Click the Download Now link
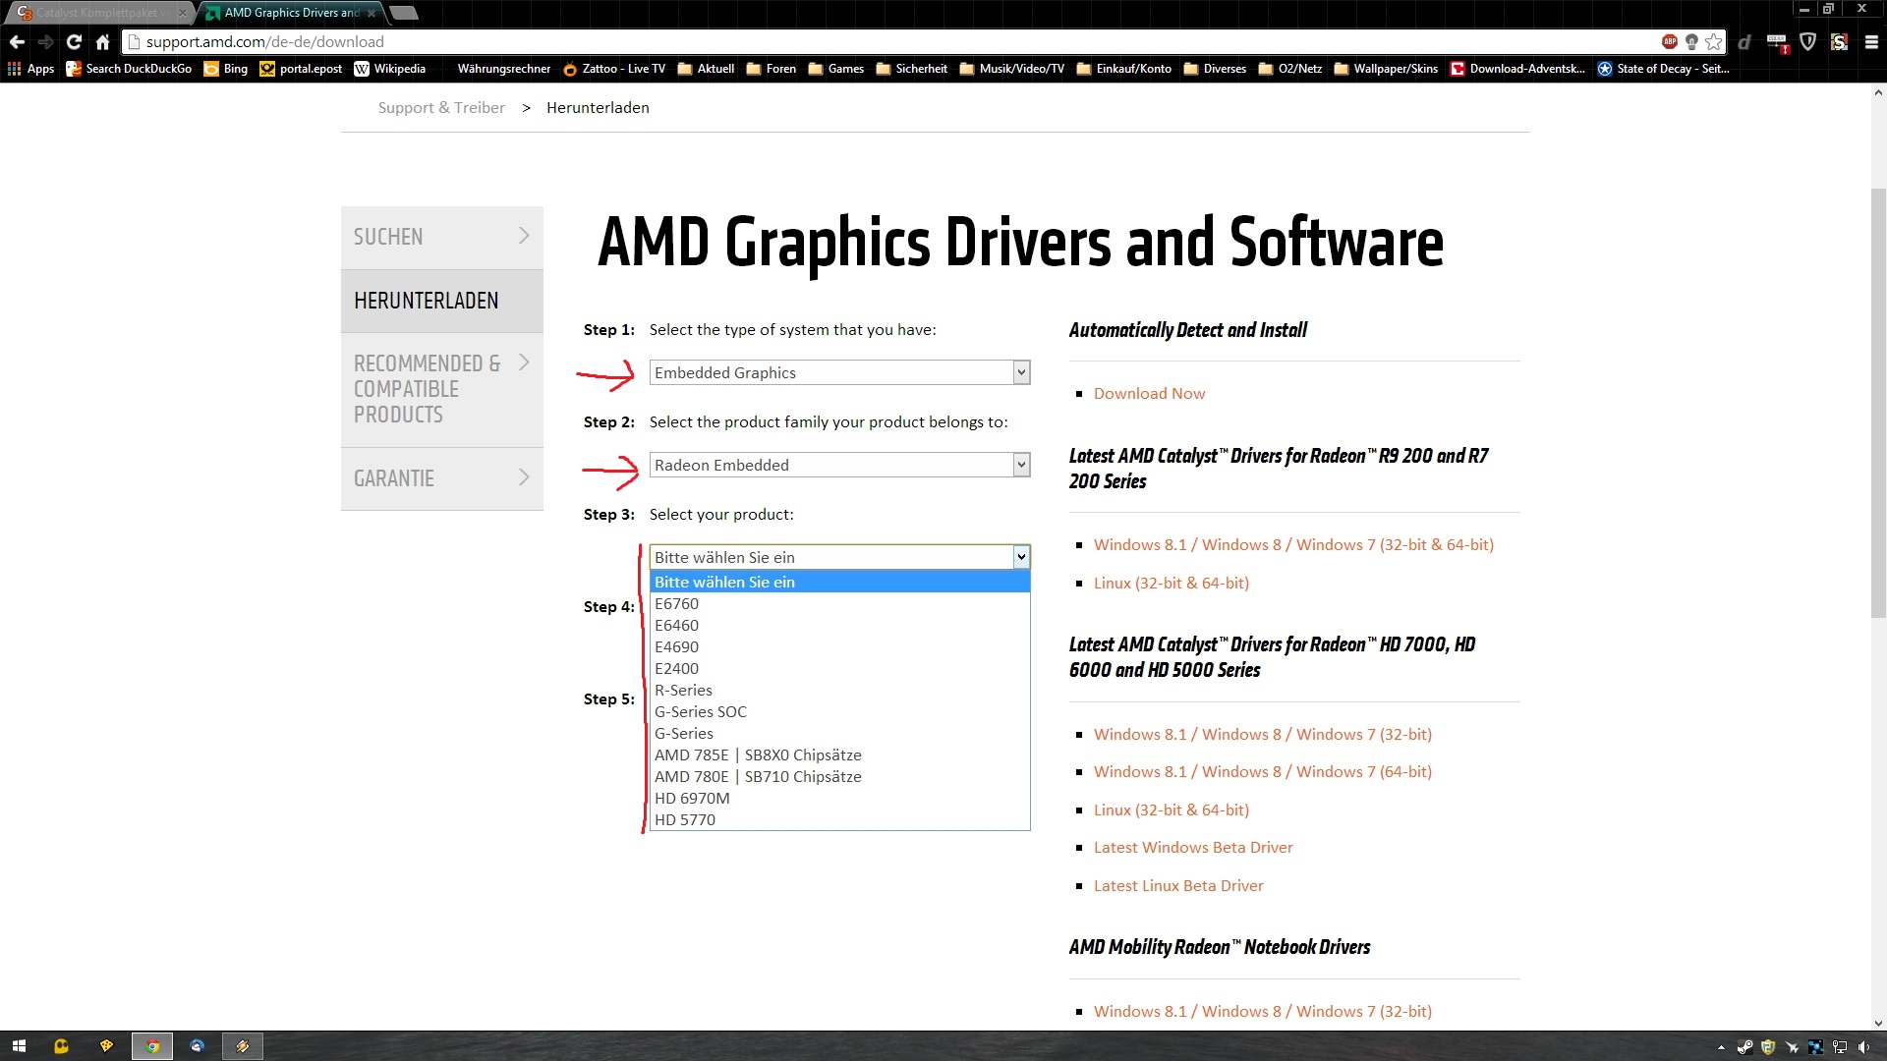Viewport: 1887px width, 1061px height. pyautogui.click(x=1149, y=394)
